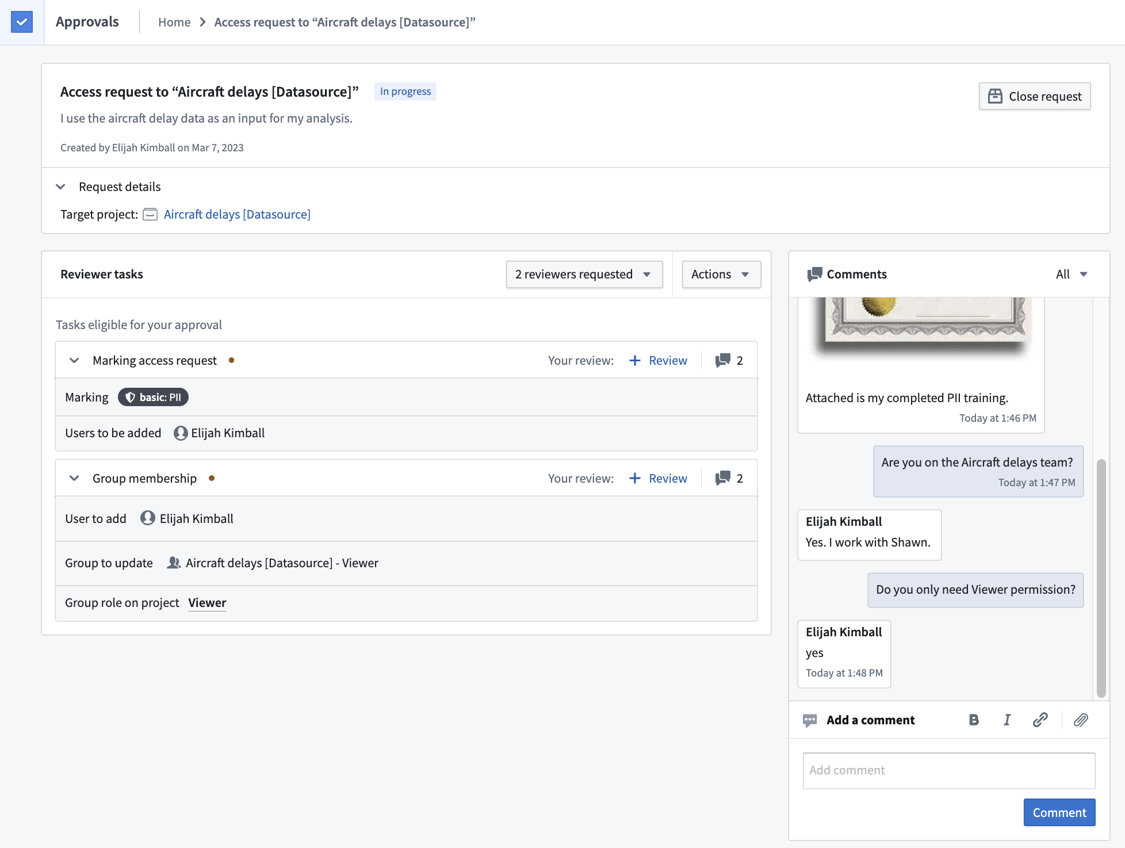This screenshot has height=848, width=1125.
Task: Click the Approvals title in header
Action: coord(87,22)
